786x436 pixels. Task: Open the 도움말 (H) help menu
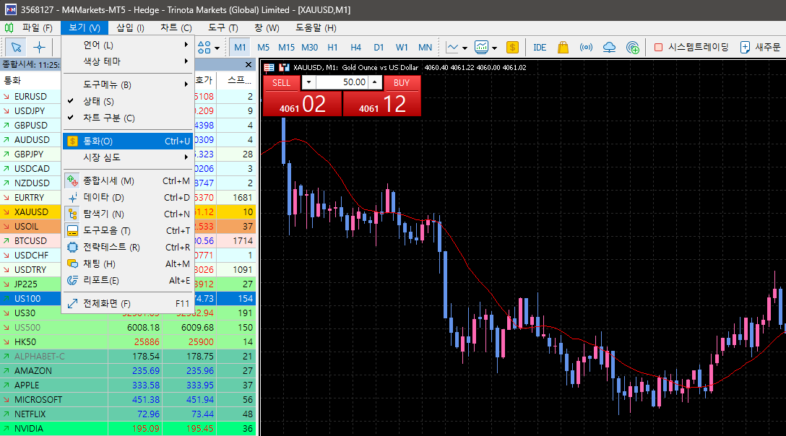[316, 28]
